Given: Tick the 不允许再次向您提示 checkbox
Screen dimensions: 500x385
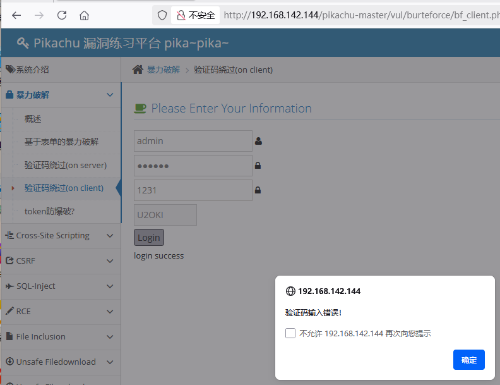Looking at the screenshot, I should tap(290, 333).
